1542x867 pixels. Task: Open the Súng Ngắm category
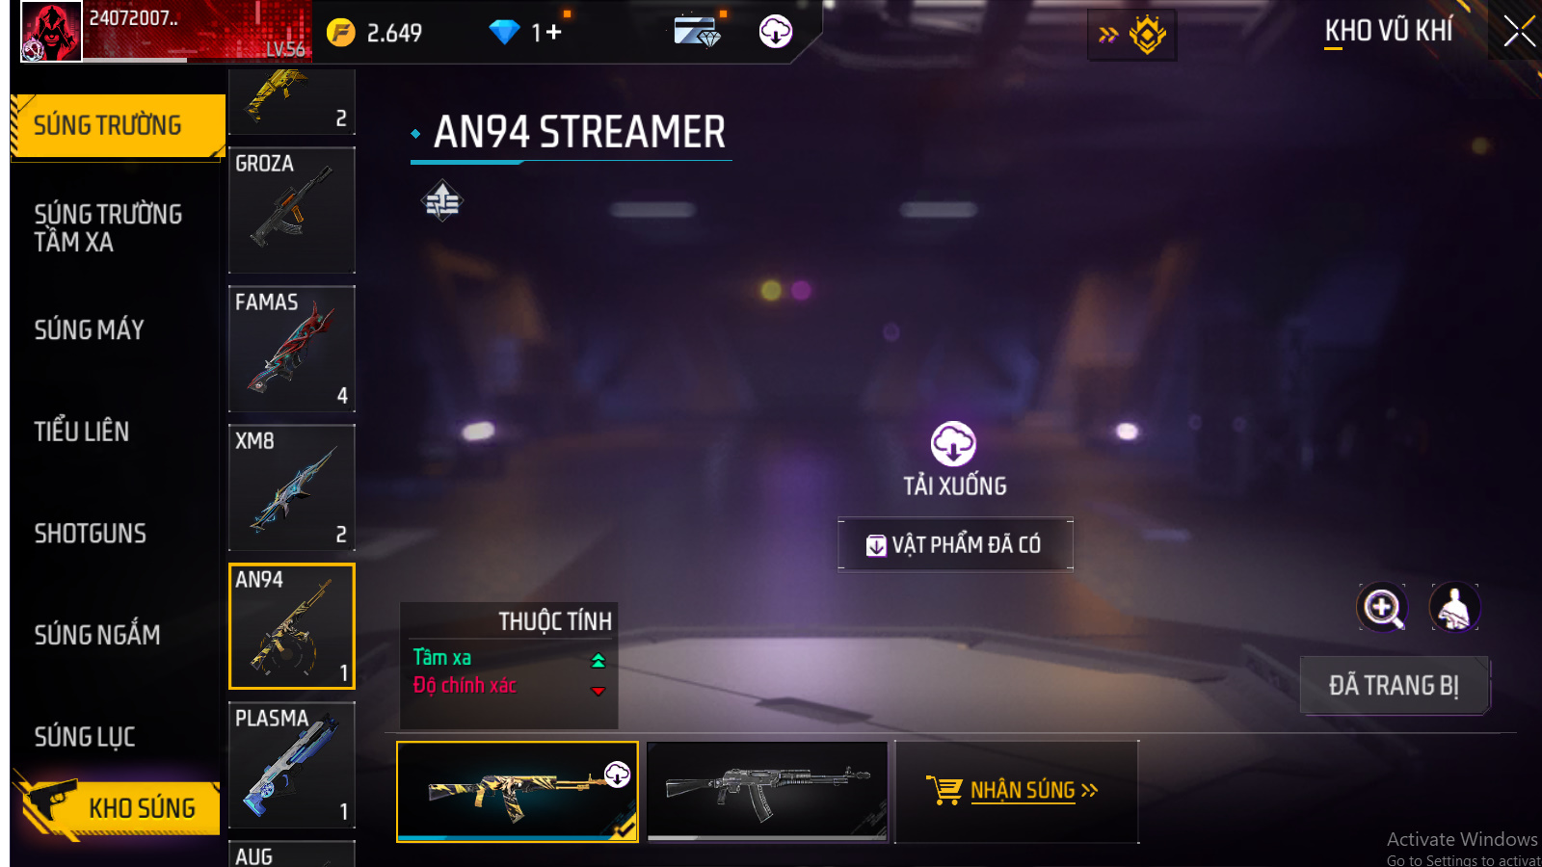(x=96, y=634)
